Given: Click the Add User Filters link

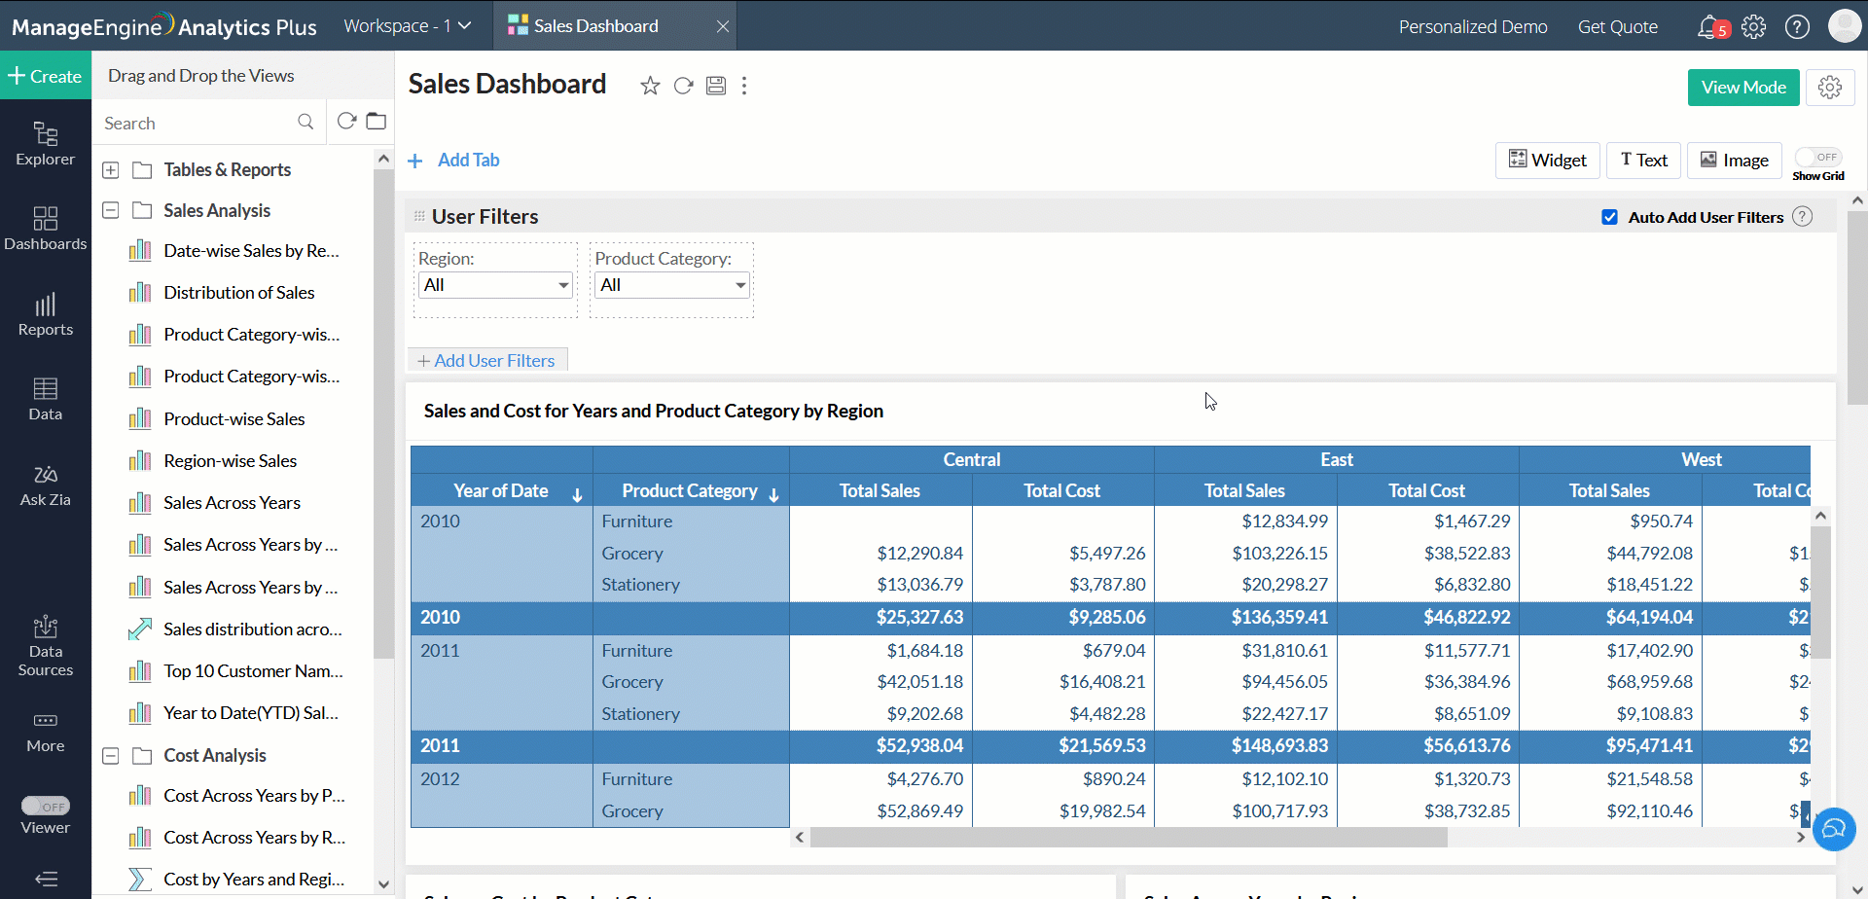Looking at the screenshot, I should click(486, 360).
